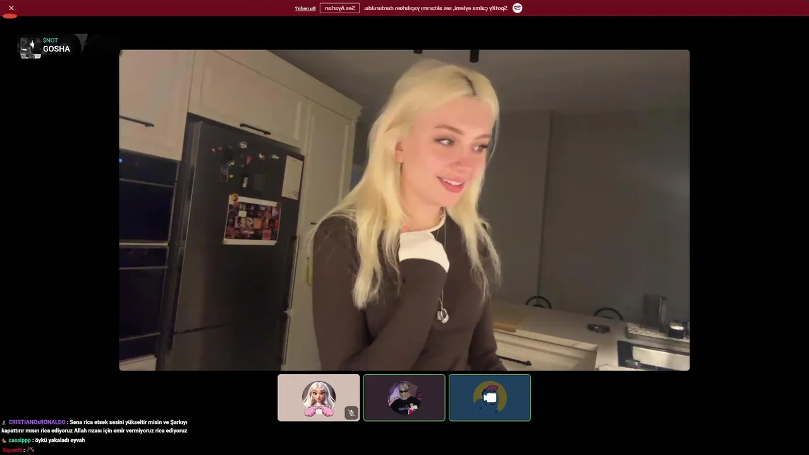Click the badge icon before CRISTIANOxRONALDO
The width and height of the screenshot is (809, 455).
(4, 422)
